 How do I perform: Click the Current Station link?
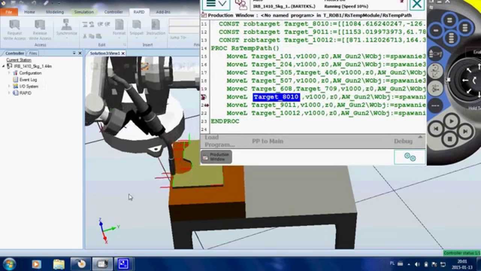[19, 60]
